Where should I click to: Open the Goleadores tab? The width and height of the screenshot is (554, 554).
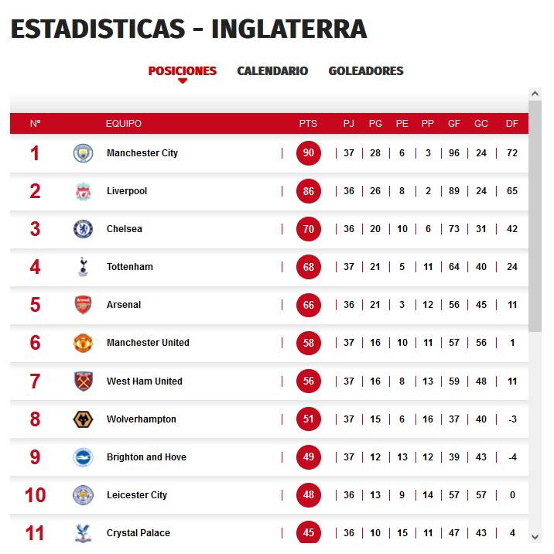366,71
